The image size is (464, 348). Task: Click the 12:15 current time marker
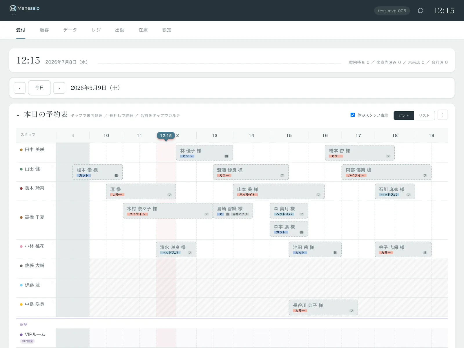tap(166, 135)
